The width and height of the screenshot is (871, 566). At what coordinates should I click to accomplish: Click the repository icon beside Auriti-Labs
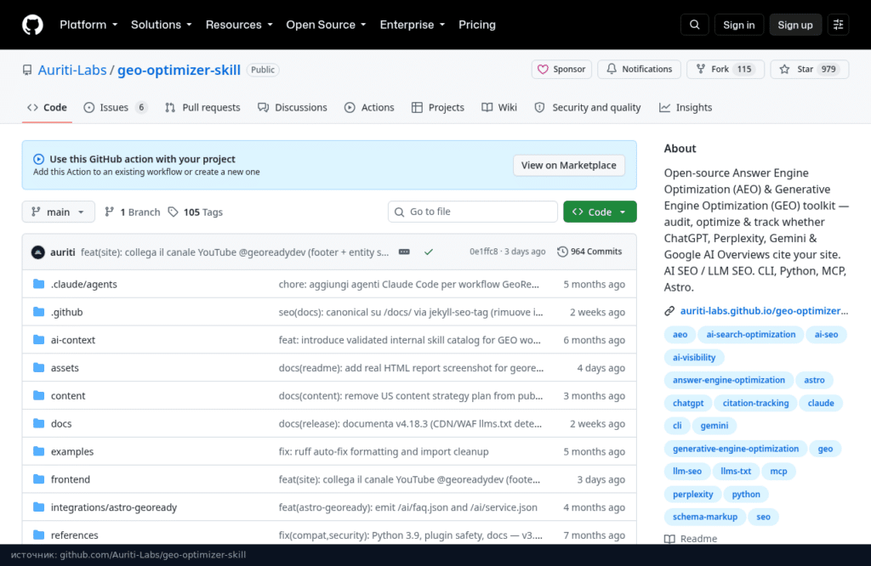(27, 70)
